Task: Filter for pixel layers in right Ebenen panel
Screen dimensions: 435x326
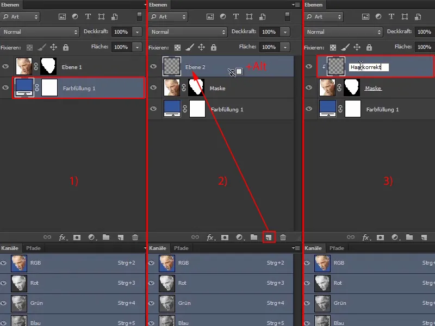Action: click(x=365, y=17)
